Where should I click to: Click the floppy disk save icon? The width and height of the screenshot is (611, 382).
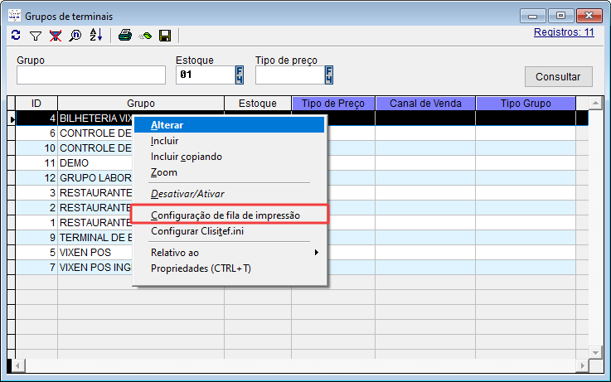[x=164, y=36]
